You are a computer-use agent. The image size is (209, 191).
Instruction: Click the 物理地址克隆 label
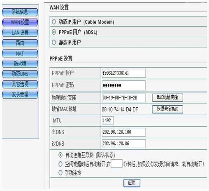pyautogui.click(x=64, y=98)
